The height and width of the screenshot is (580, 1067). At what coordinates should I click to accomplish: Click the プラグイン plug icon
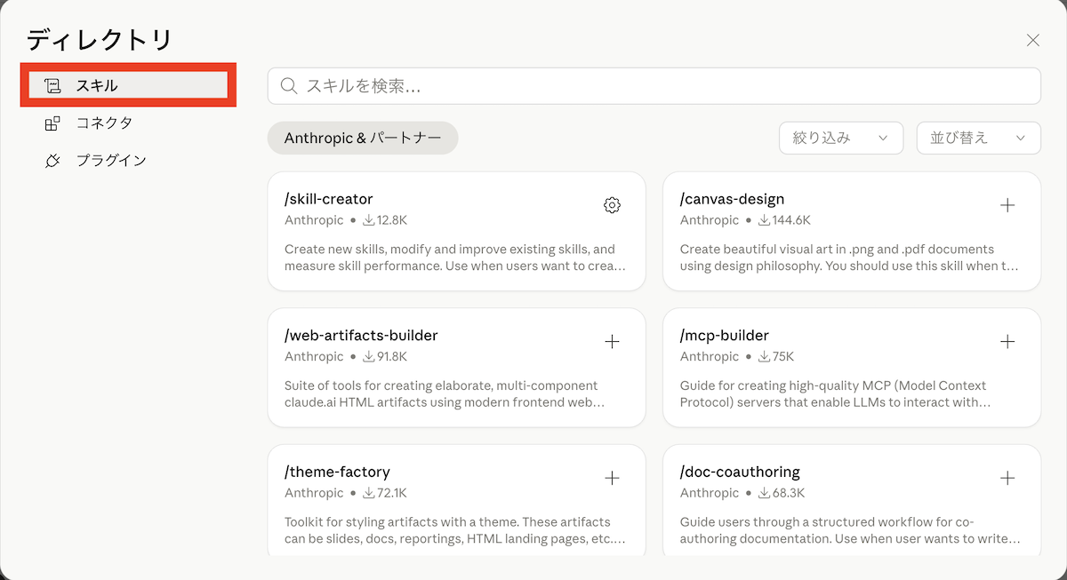(52, 161)
